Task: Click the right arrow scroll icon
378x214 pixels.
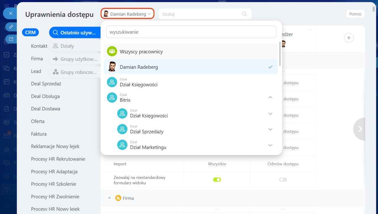Action: tap(360, 129)
